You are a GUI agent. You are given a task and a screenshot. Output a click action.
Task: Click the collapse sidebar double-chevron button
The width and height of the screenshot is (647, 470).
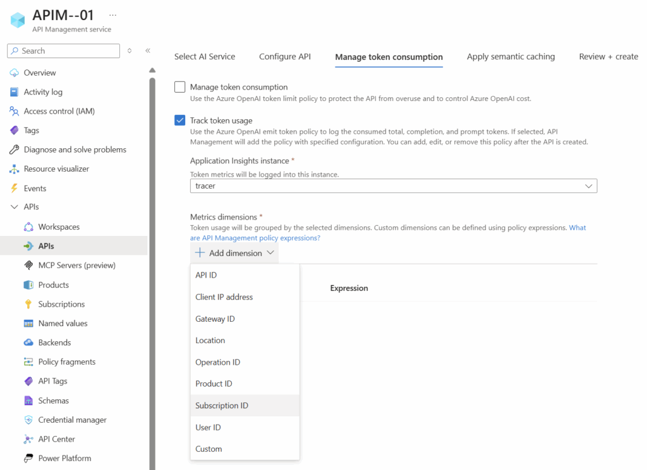point(148,50)
